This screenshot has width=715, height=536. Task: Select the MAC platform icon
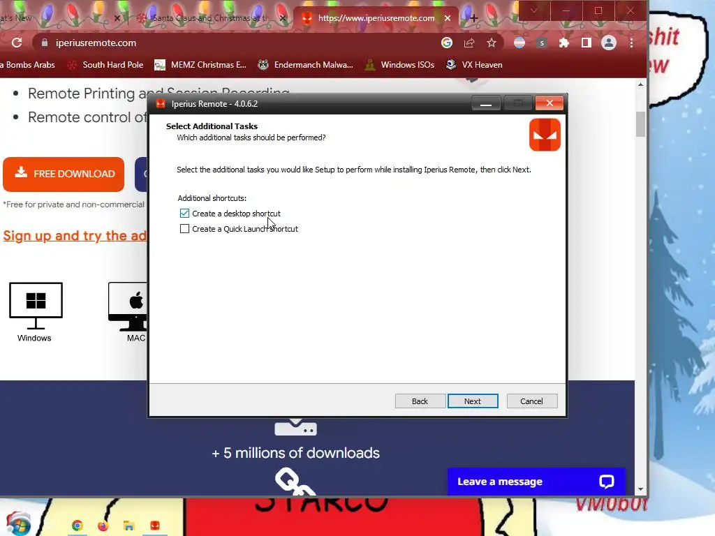pyautogui.click(x=128, y=307)
